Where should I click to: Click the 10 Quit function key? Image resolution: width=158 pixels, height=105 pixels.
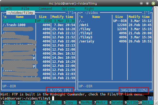click(146, 103)
